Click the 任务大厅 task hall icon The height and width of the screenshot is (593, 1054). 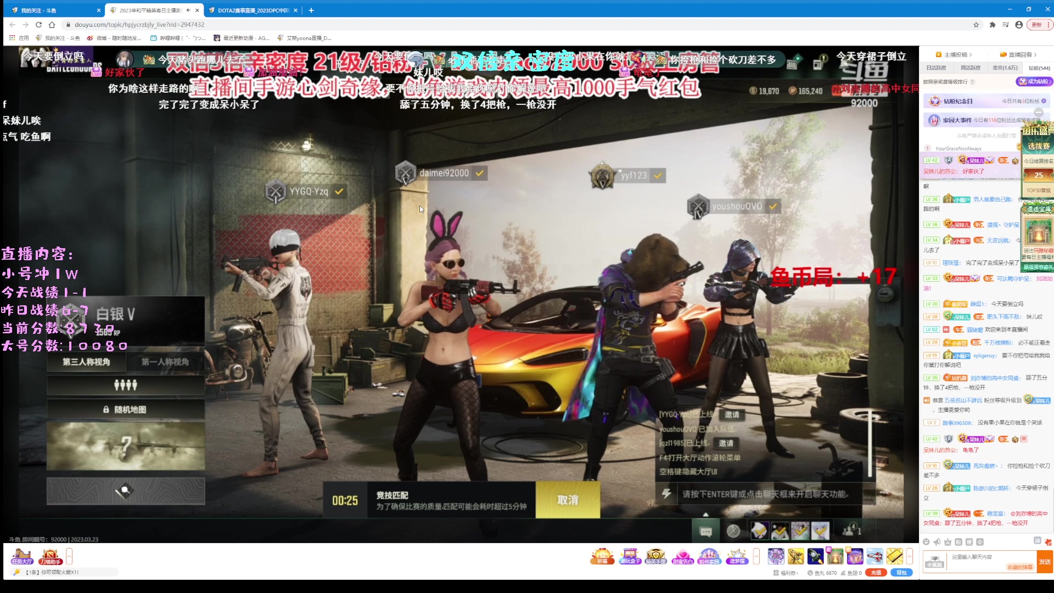[22, 556]
